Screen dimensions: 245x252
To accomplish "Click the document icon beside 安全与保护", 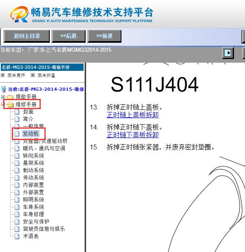I will click(x=17, y=221).
